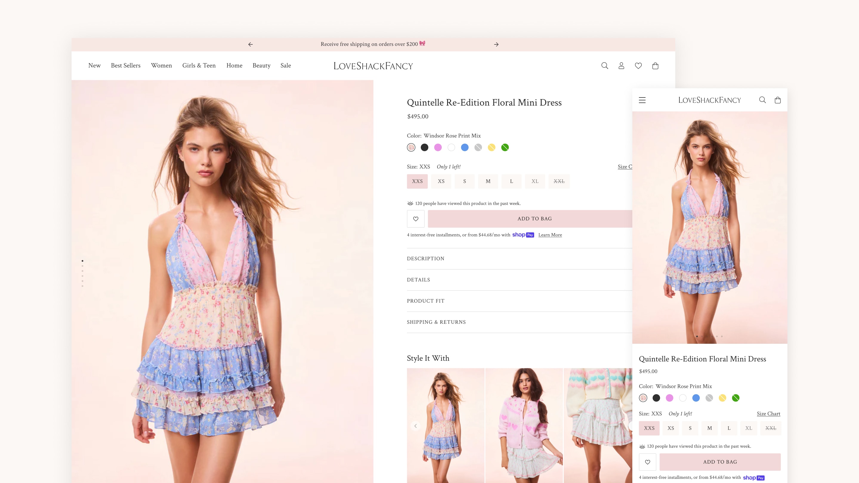Expand the DESCRIPTION accordion
Screen dimensions: 859x483
point(426,258)
